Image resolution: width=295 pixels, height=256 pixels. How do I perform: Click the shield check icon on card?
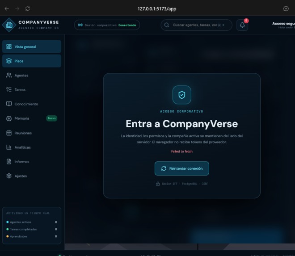(182, 95)
